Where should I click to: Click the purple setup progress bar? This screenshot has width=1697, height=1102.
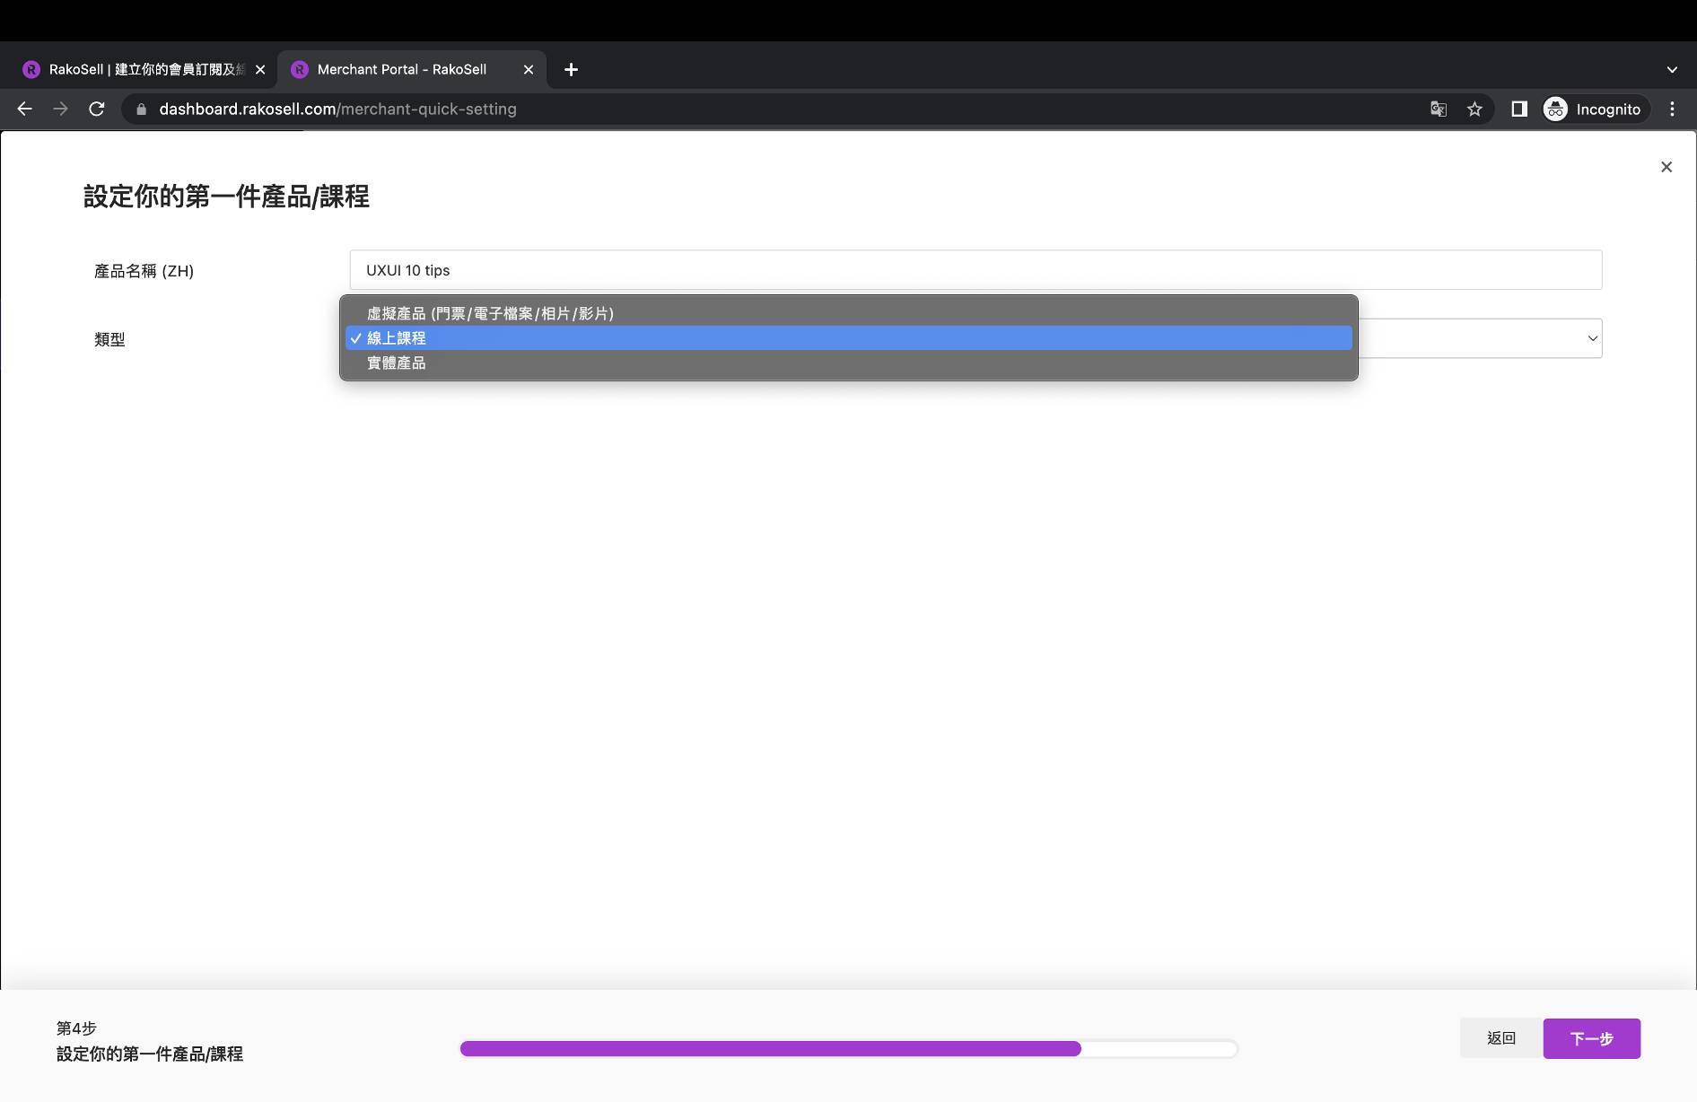[848, 1048]
